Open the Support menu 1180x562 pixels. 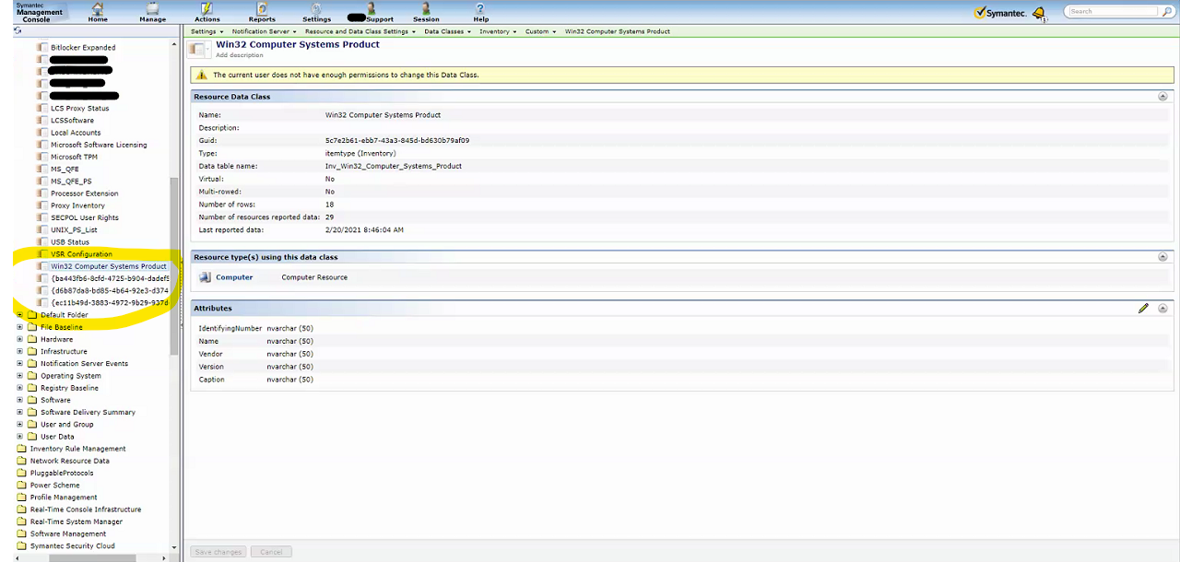click(371, 12)
